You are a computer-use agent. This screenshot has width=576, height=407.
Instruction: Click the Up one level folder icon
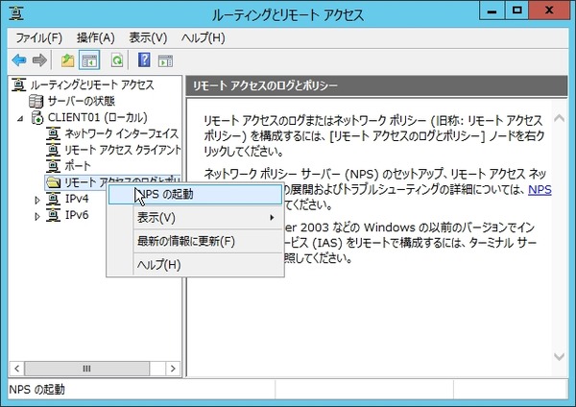[67, 60]
